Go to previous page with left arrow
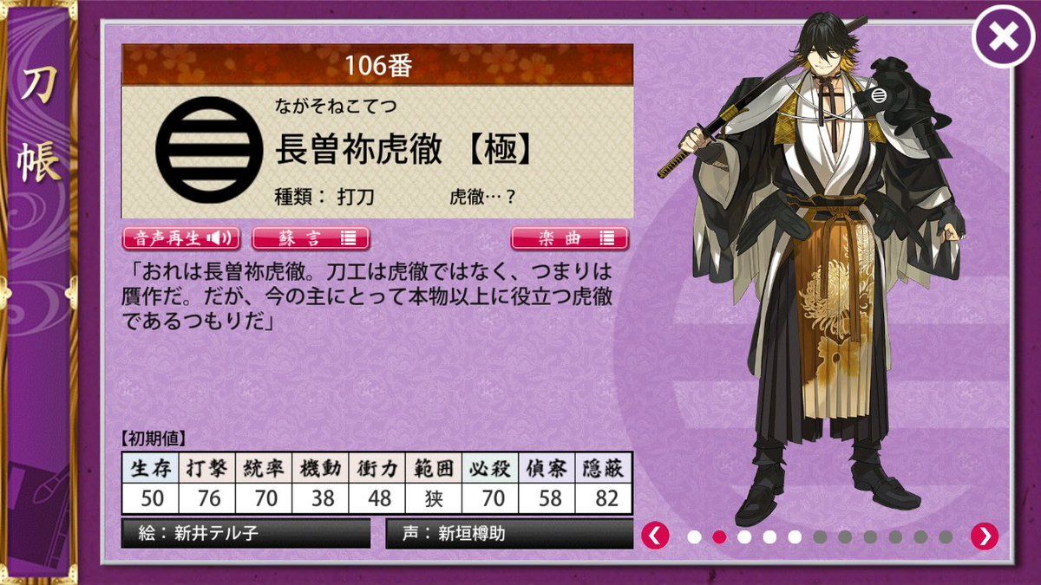 coord(655,536)
